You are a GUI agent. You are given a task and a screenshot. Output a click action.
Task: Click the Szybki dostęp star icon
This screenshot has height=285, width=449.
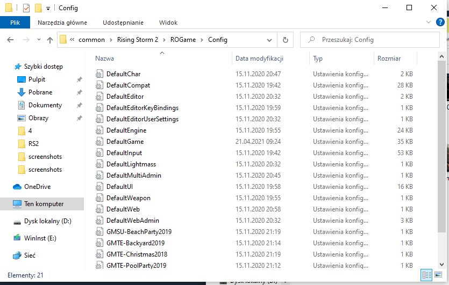click(18, 67)
